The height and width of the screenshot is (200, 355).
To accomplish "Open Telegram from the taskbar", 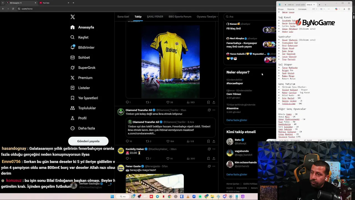I will click(158, 197).
